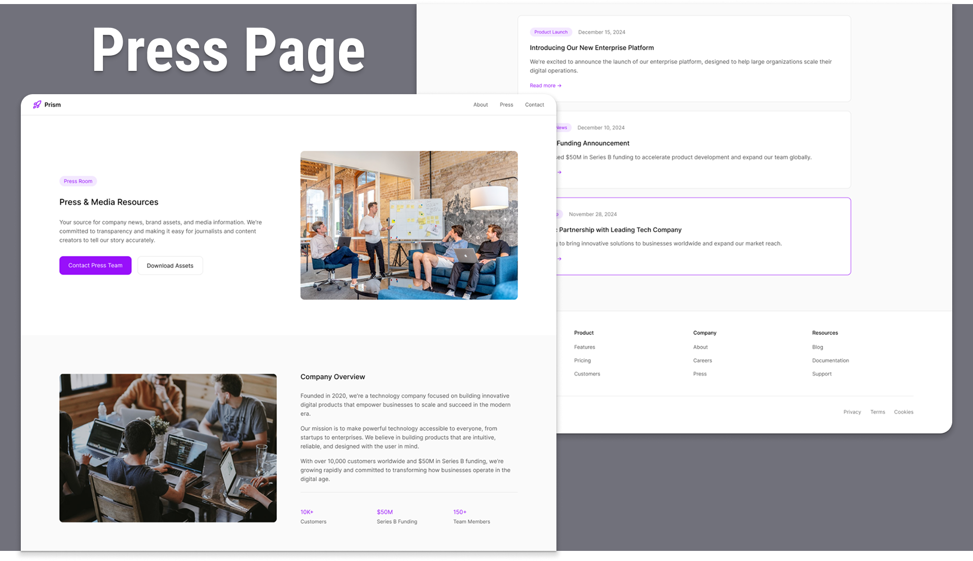The width and height of the screenshot is (973, 561).
Task: Open Pricing in the footer
Action: [582, 360]
